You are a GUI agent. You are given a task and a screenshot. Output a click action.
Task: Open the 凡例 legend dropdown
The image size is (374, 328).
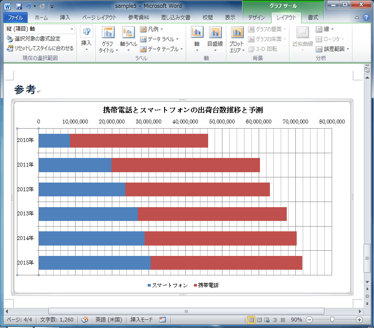152,29
